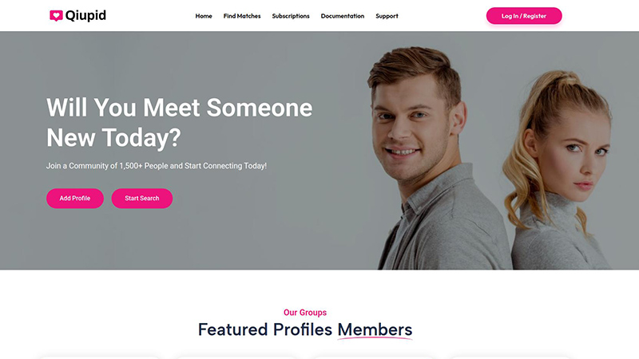Click the pink heart logo icon

[x=56, y=16]
